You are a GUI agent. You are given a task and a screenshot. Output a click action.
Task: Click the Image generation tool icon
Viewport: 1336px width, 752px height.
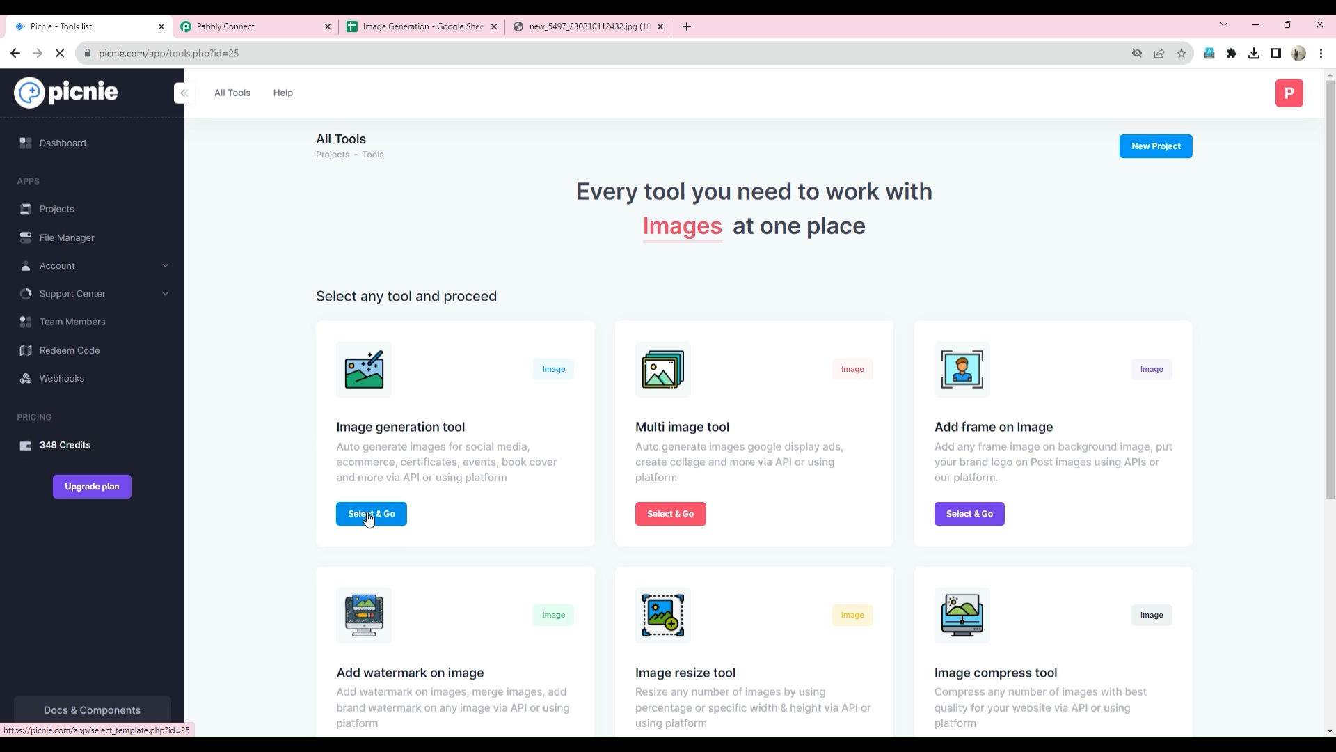(363, 370)
